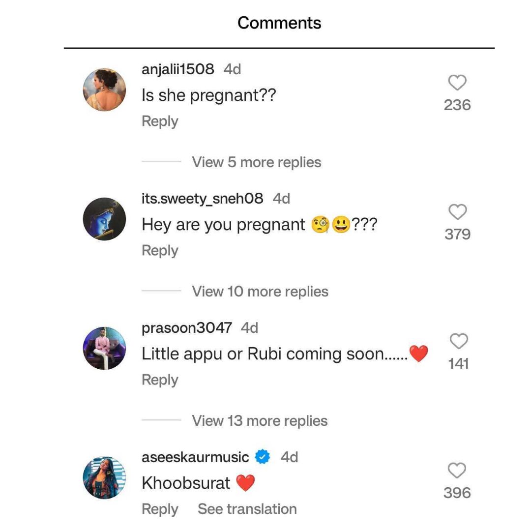Expand View 10 more replies

pyautogui.click(x=260, y=292)
